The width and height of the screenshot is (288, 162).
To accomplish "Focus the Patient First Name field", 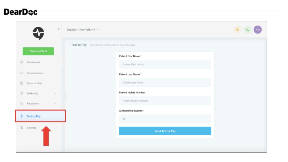I will pyautogui.click(x=165, y=64).
